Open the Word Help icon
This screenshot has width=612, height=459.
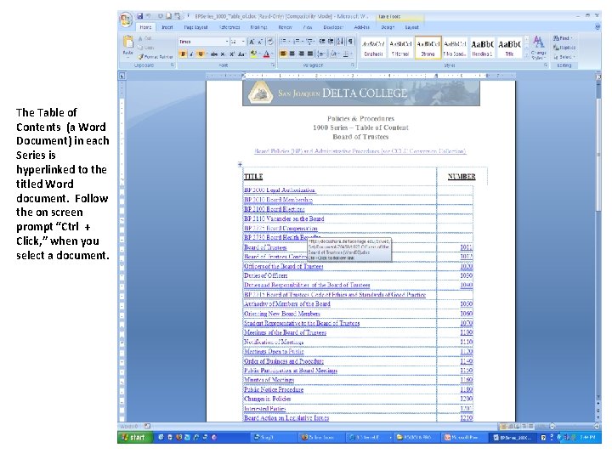(598, 27)
